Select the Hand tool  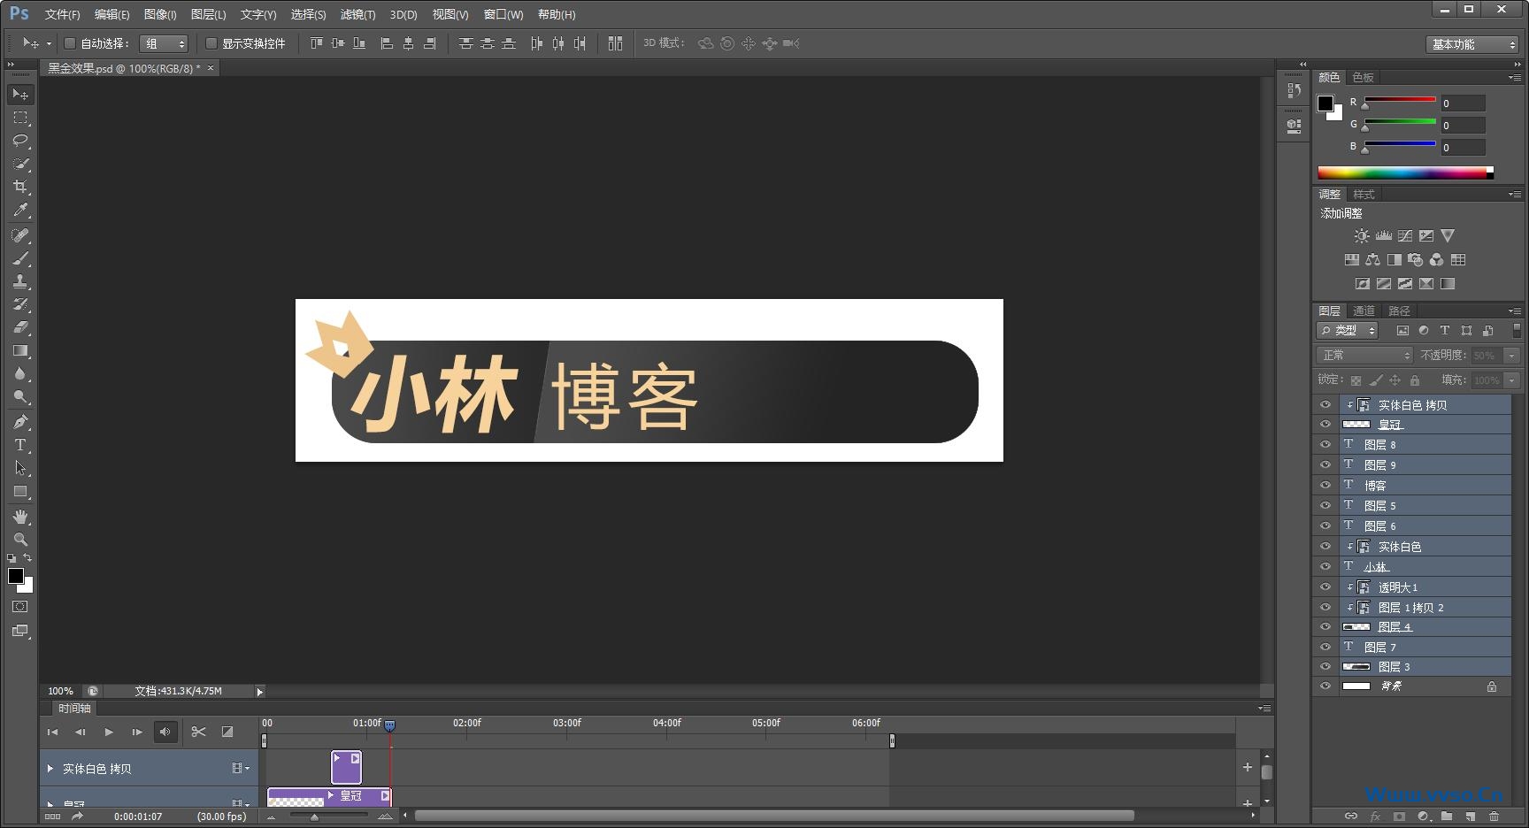click(x=20, y=516)
